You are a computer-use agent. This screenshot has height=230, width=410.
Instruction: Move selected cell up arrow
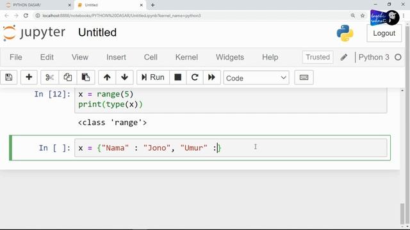point(107,77)
